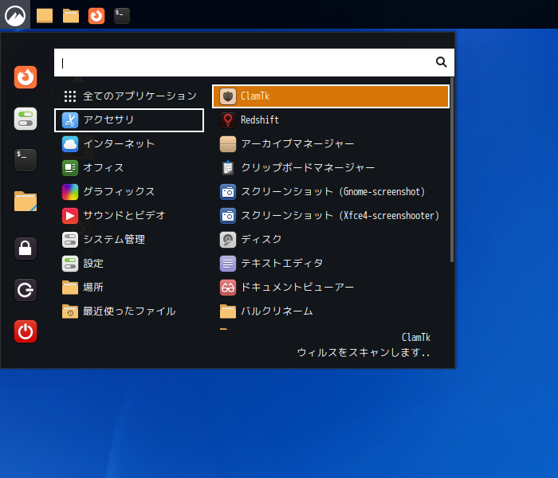Click the Xfce4-screenshooter camera icon
The width and height of the screenshot is (558, 478).
coord(228,216)
